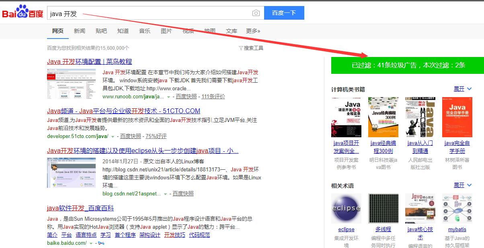Viewport: 484px width, 248px height.
Task: Open the 111条评价 reviews link
Action: point(213,97)
